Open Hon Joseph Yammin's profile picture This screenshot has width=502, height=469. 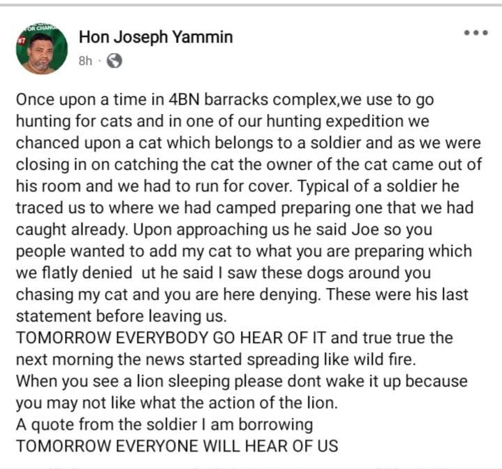click(42, 48)
